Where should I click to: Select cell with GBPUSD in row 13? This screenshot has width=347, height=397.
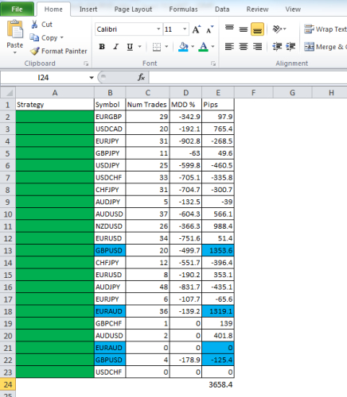[110, 250]
